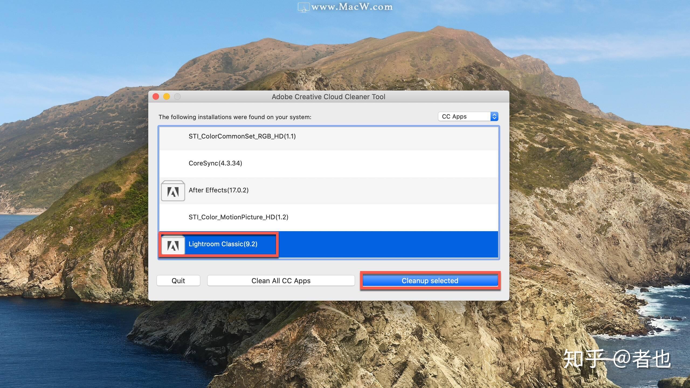Viewport: 690px width, 388px height.
Task: Quit the Cleaner Tool
Action: point(178,280)
